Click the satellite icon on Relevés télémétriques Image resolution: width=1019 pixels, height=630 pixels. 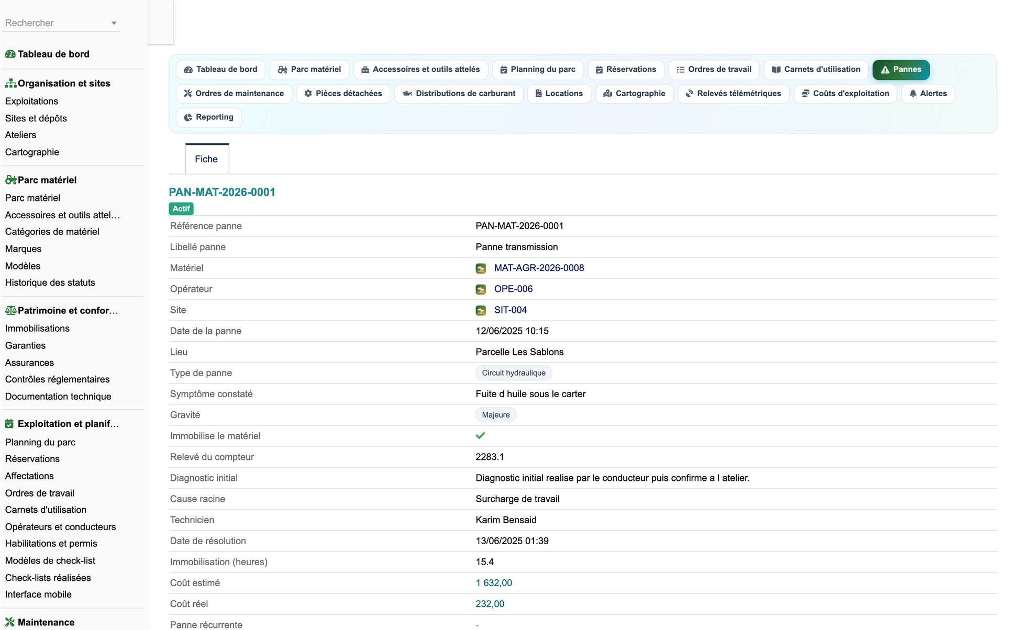click(690, 94)
